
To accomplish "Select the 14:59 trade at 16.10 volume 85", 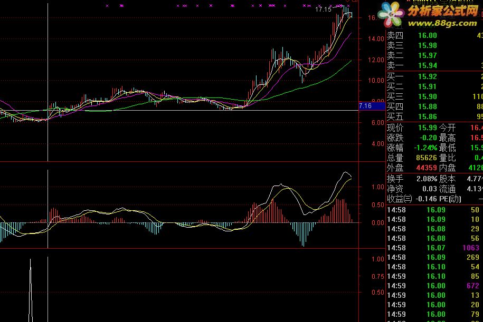I will (x=433, y=277).
